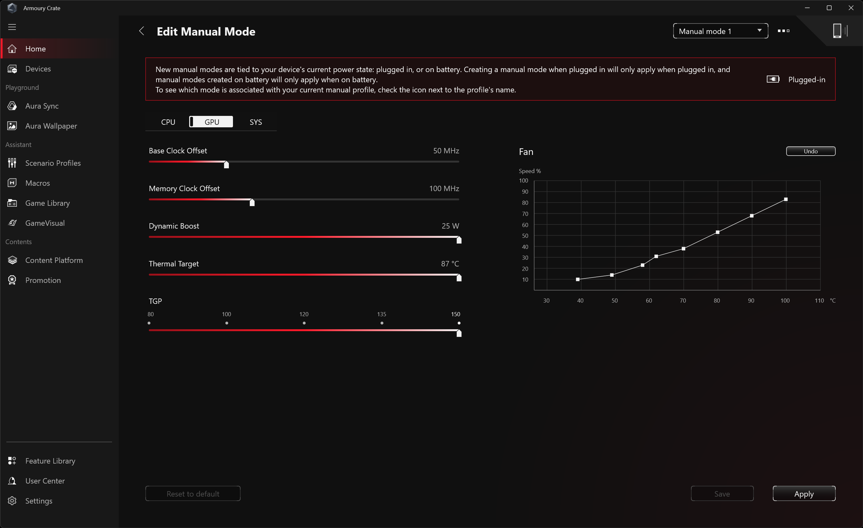This screenshot has height=528, width=863.
Task: Select the 120 TGP preset point
Action: 304,323
